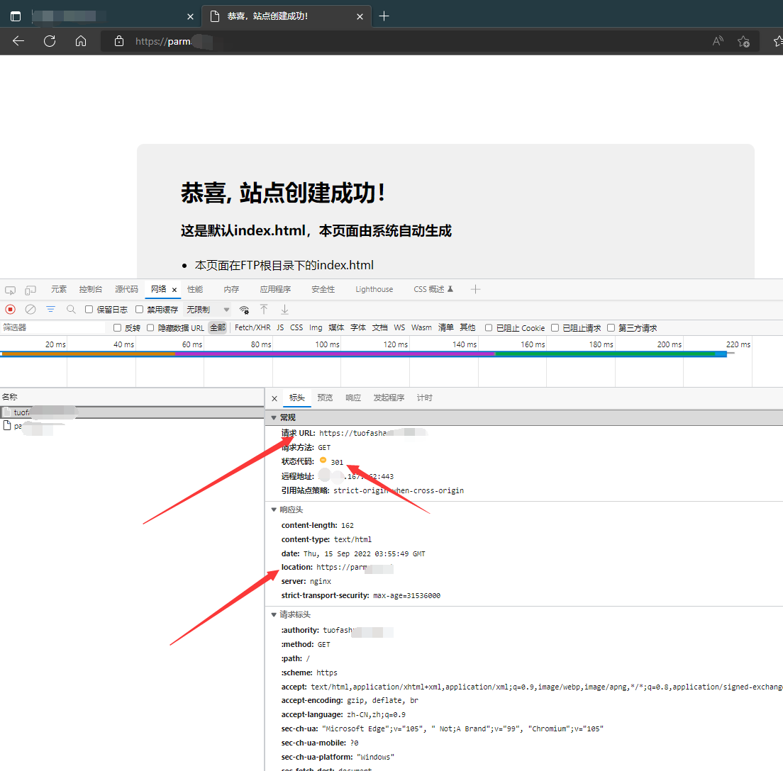Tick the 已阻止请求 checkbox

(555, 328)
